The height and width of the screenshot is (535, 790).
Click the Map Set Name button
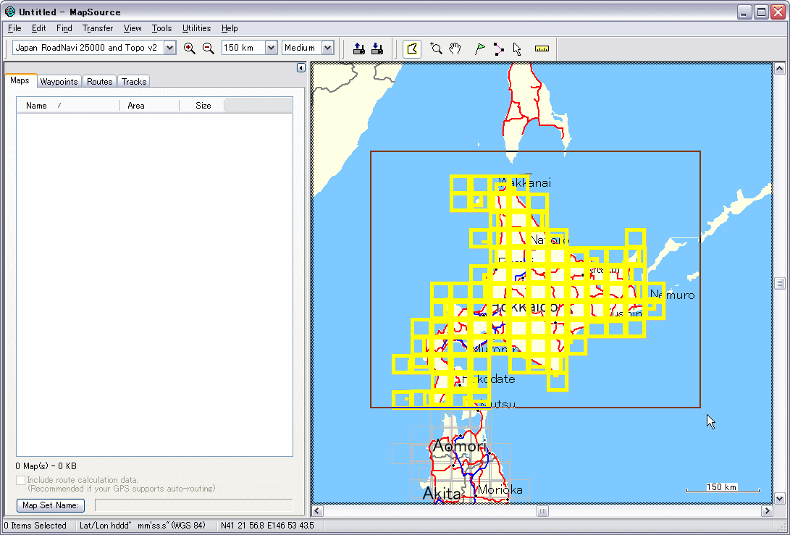pyautogui.click(x=51, y=505)
